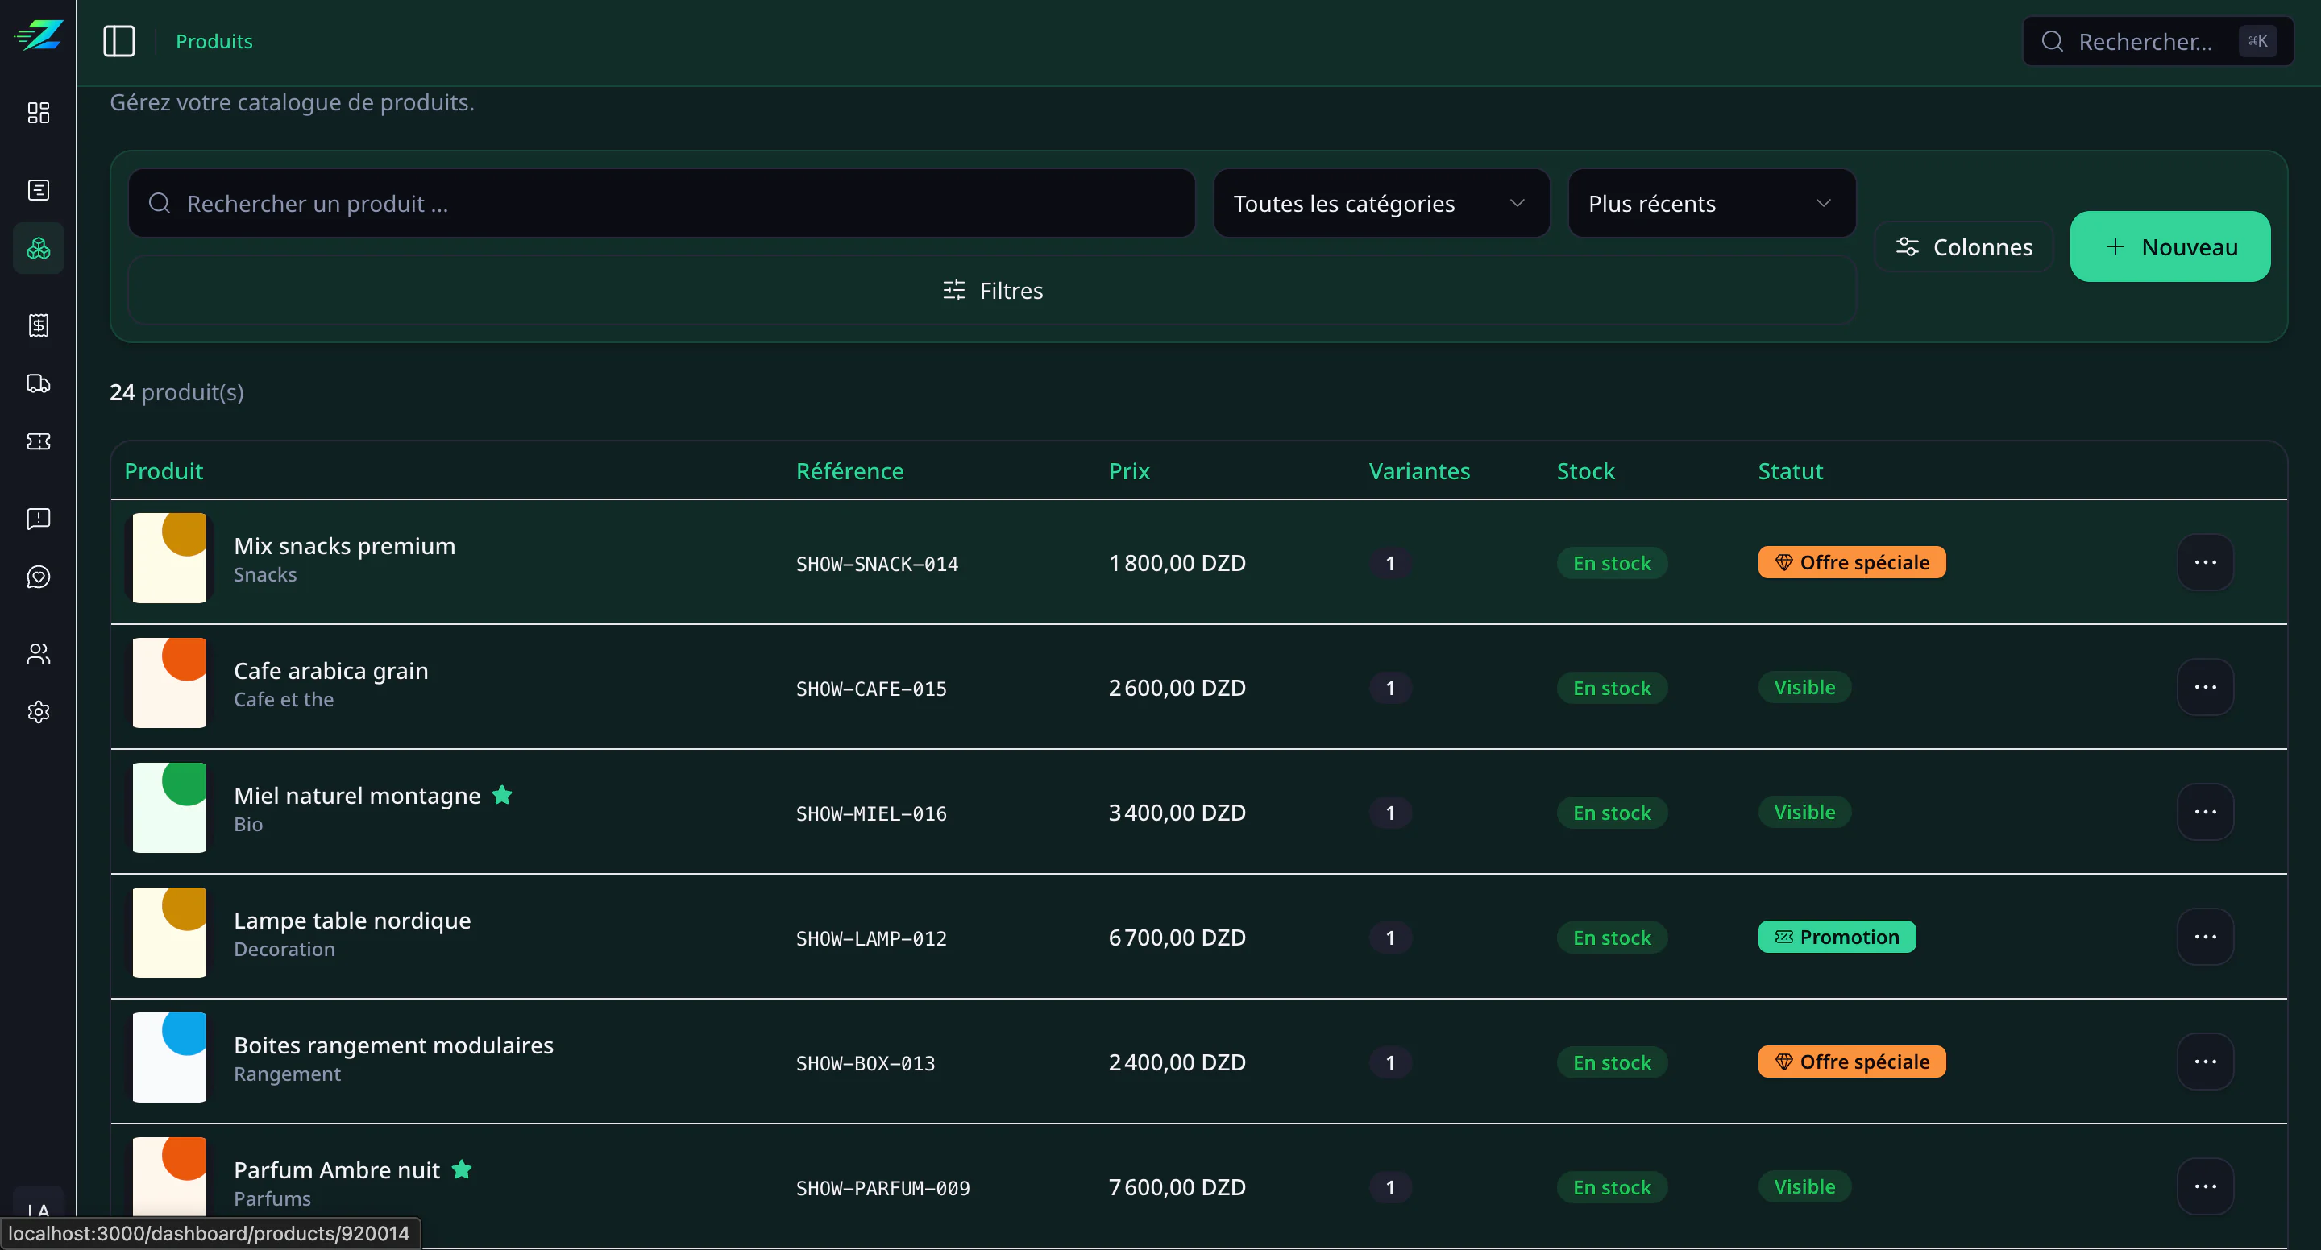Image resolution: width=2321 pixels, height=1250 pixels.
Task: Open the customers people icon in sidebar
Action: pyautogui.click(x=39, y=654)
